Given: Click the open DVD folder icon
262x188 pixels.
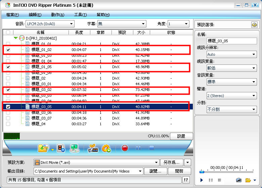Looking at the screenshot, I should pyautogui.click(x=44, y=148).
